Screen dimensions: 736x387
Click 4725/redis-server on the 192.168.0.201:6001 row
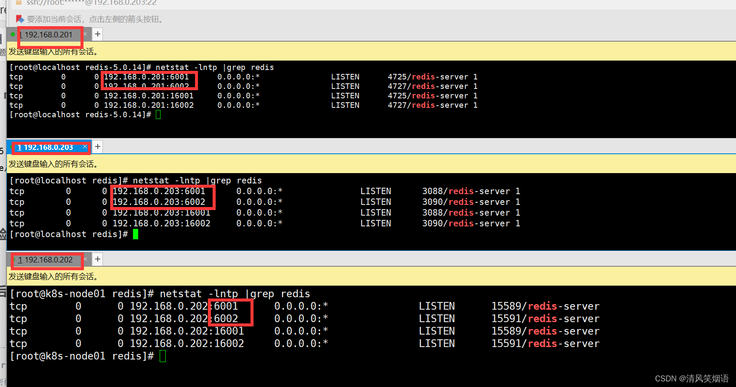tap(428, 77)
